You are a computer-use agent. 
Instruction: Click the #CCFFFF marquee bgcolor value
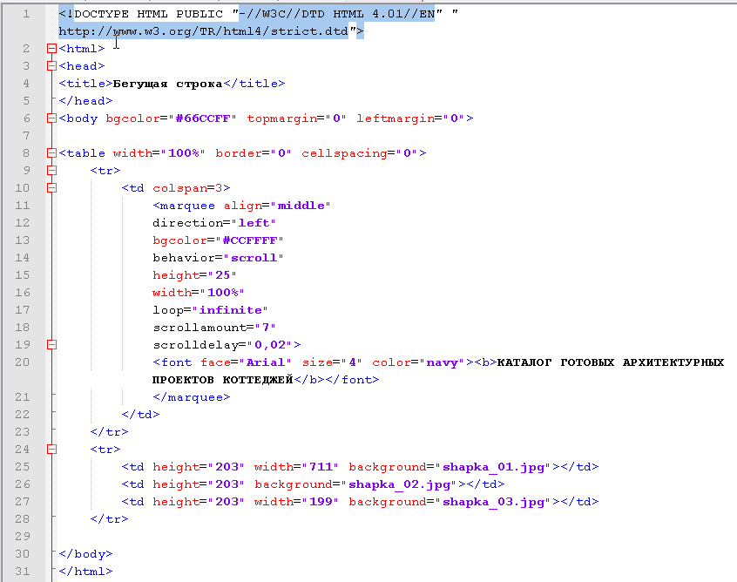[x=253, y=240]
